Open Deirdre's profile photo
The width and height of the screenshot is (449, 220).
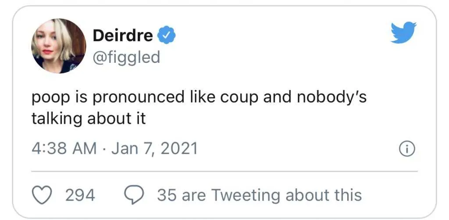tap(58, 46)
